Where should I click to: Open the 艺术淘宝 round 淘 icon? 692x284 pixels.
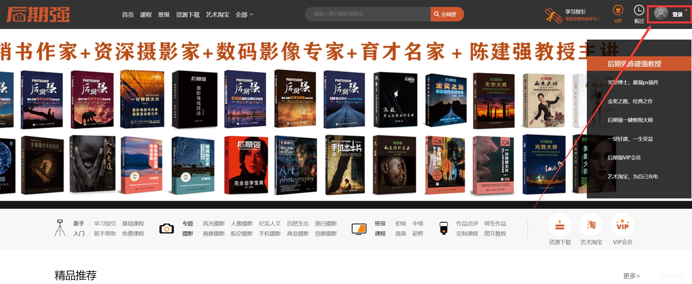[x=591, y=225]
